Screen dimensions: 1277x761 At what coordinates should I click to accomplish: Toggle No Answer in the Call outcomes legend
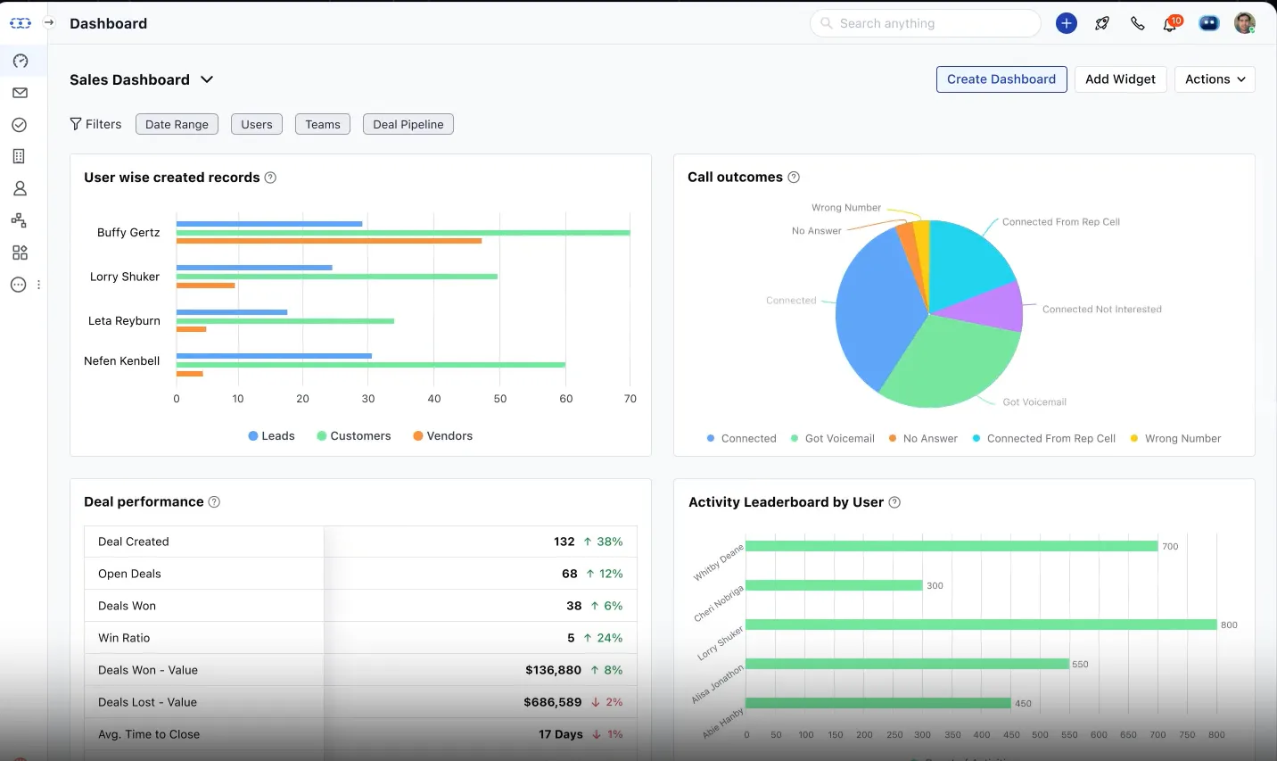pyautogui.click(x=923, y=439)
